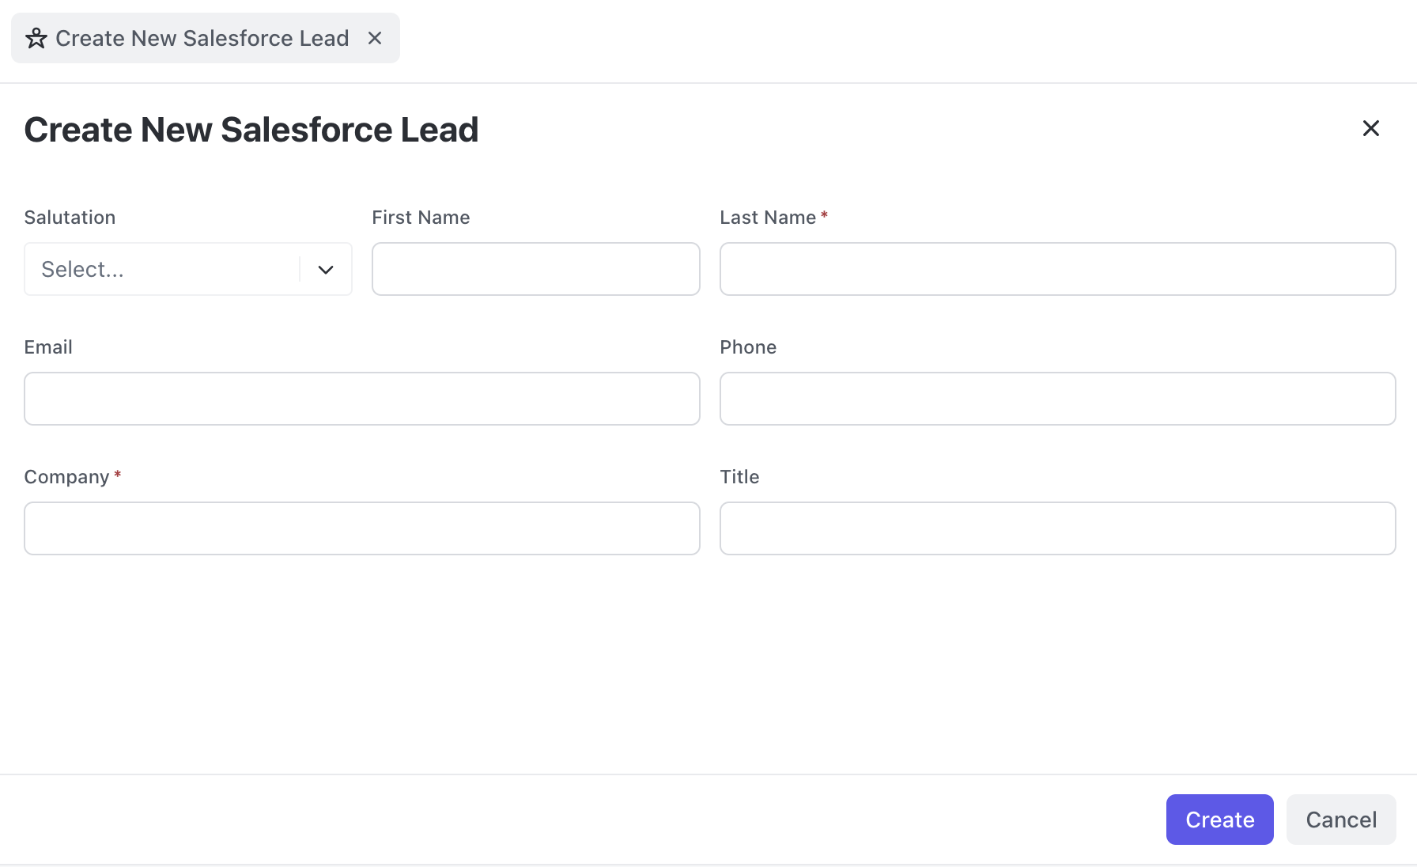Focus the Company text field
This screenshot has width=1417, height=867.
[361, 528]
